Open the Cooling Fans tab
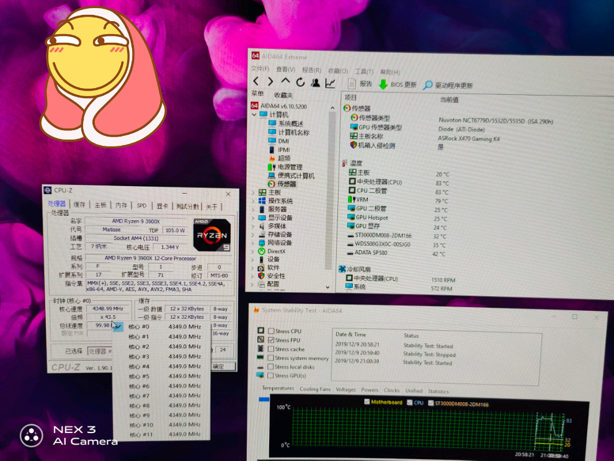This screenshot has height=461, width=614. (x=315, y=389)
